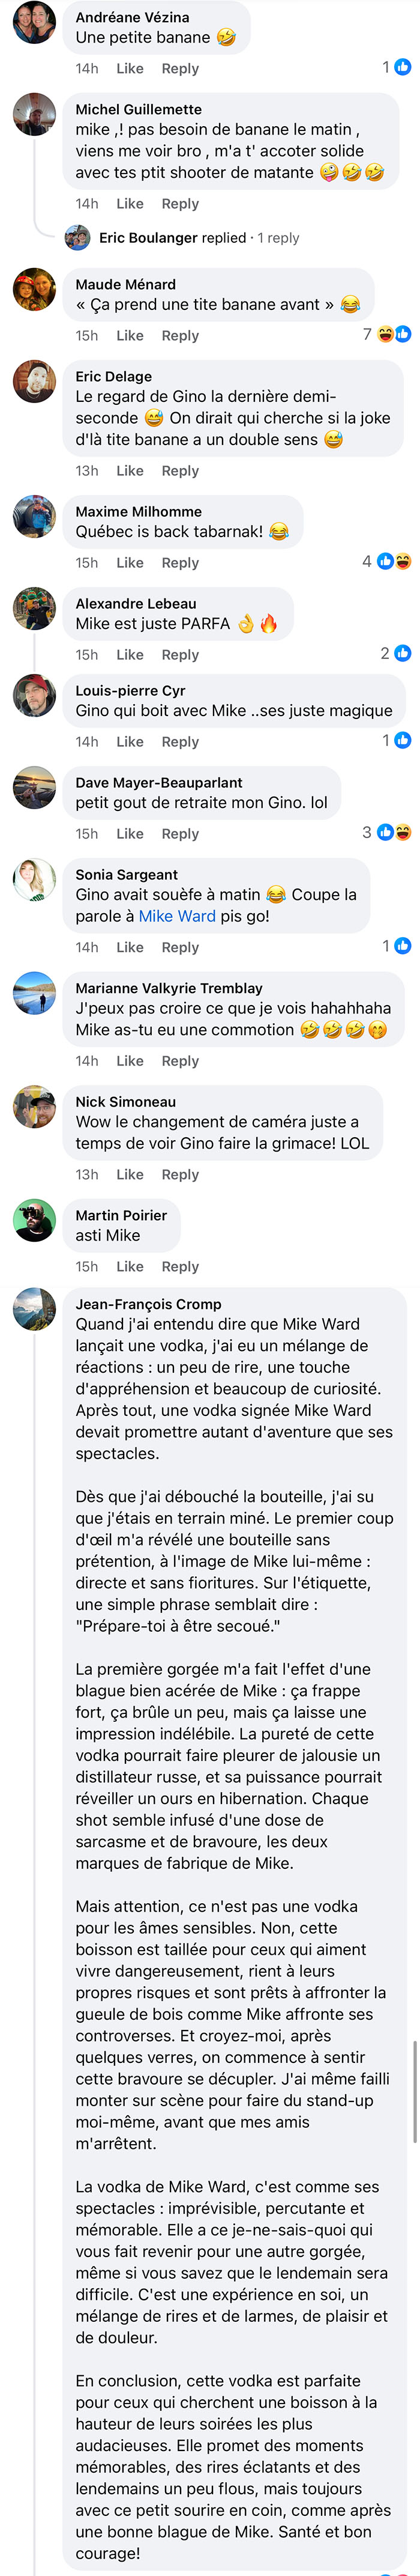Reply to Marianne Valkyrie Tremblay's comment
The height and width of the screenshot is (2576, 420).
(x=181, y=1061)
